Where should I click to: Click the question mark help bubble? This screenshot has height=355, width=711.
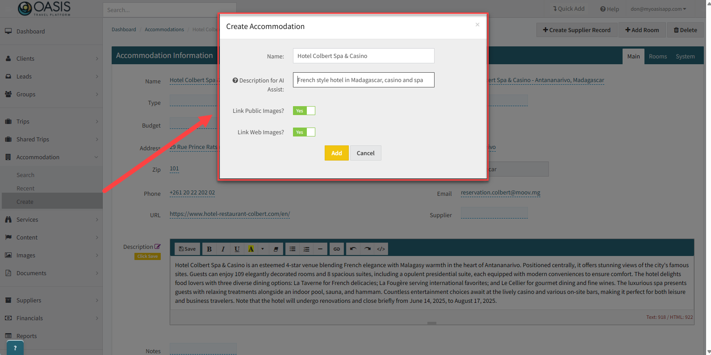(x=15, y=348)
